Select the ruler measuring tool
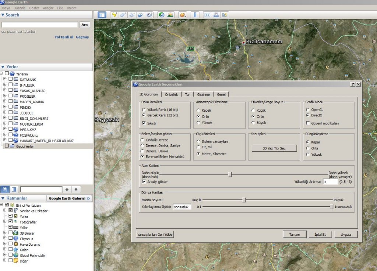Image resolution: width=377 pixels, height=271 pixels. pos(195,15)
